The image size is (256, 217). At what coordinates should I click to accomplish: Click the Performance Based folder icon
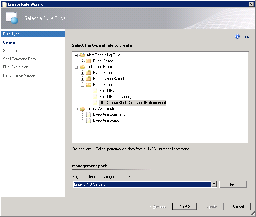[88, 79]
